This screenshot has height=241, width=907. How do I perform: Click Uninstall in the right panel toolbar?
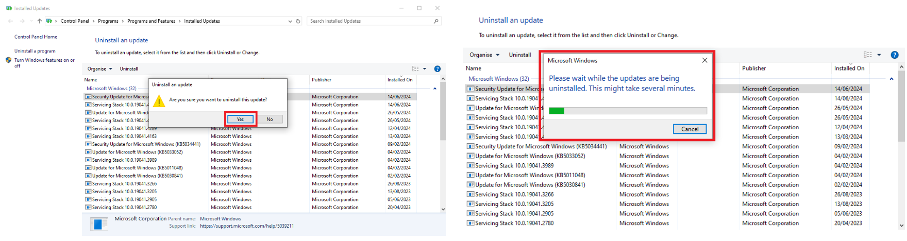click(519, 55)
